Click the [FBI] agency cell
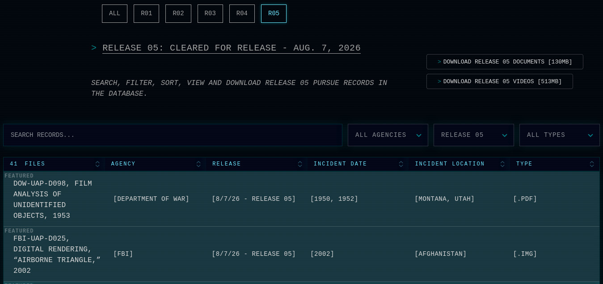This screenshot has height=284, width=603. click(x=123, y=254)
